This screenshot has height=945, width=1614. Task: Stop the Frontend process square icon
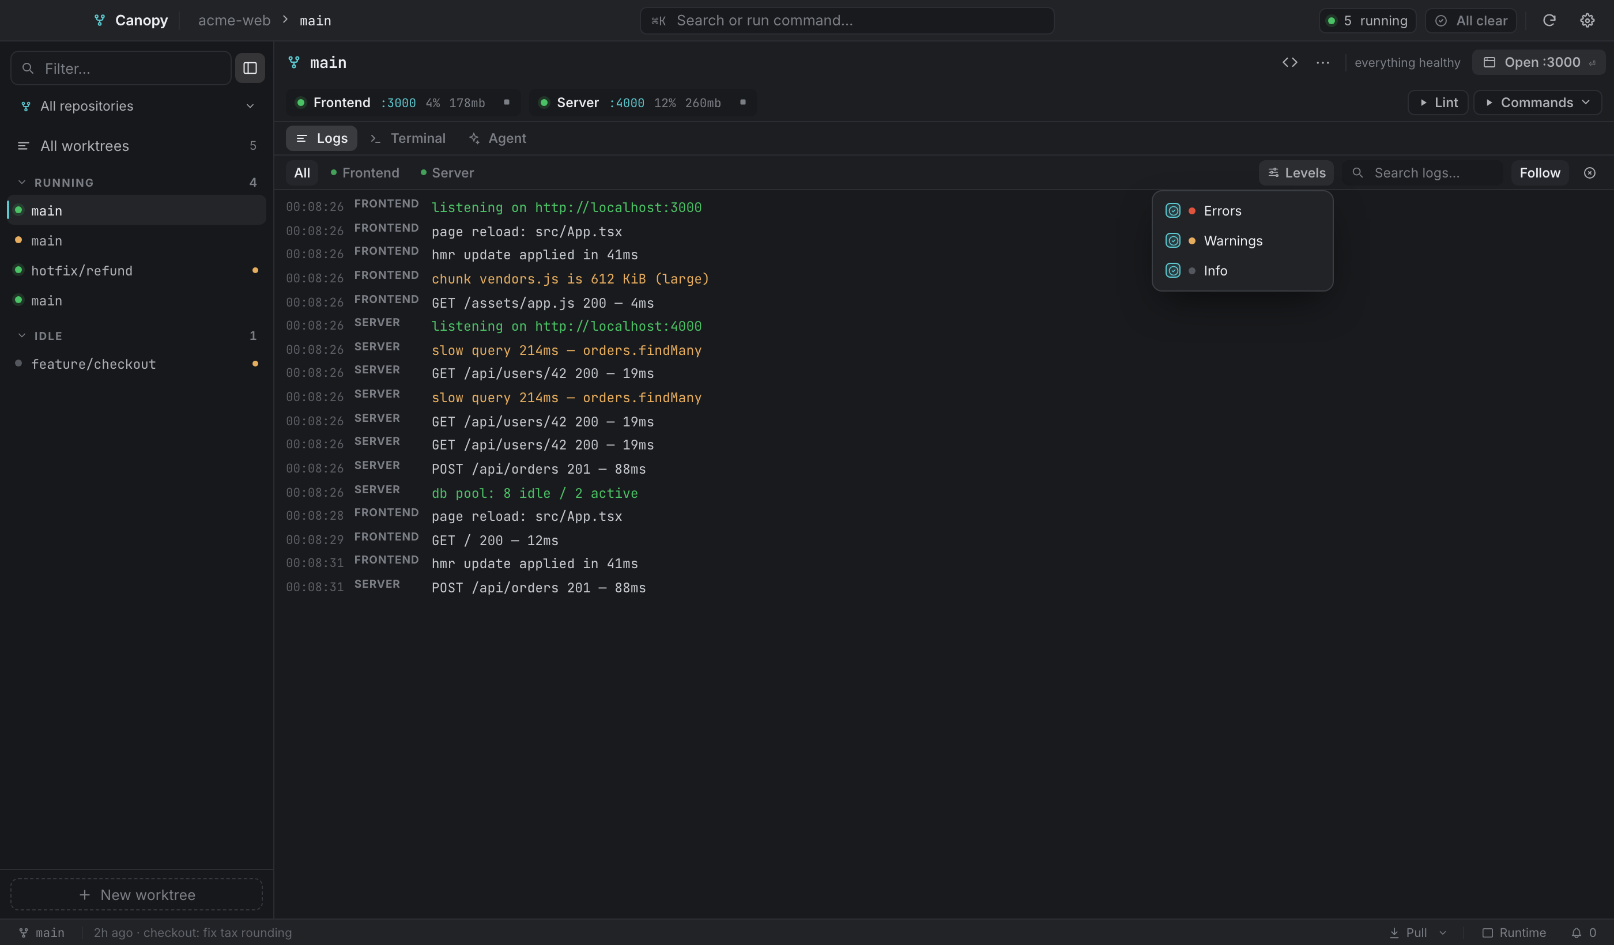click(x=507, y=103)
